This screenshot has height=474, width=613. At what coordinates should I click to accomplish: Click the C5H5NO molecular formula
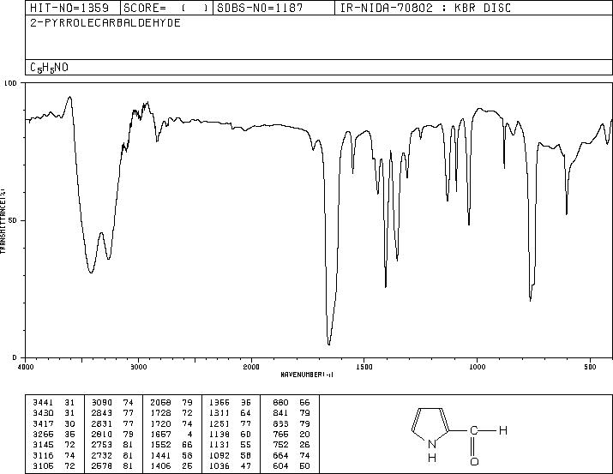[x=49, y=68]
